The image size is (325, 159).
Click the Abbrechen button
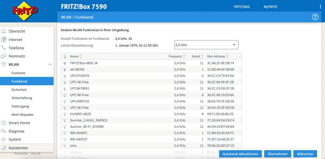(x=305, y=154)
